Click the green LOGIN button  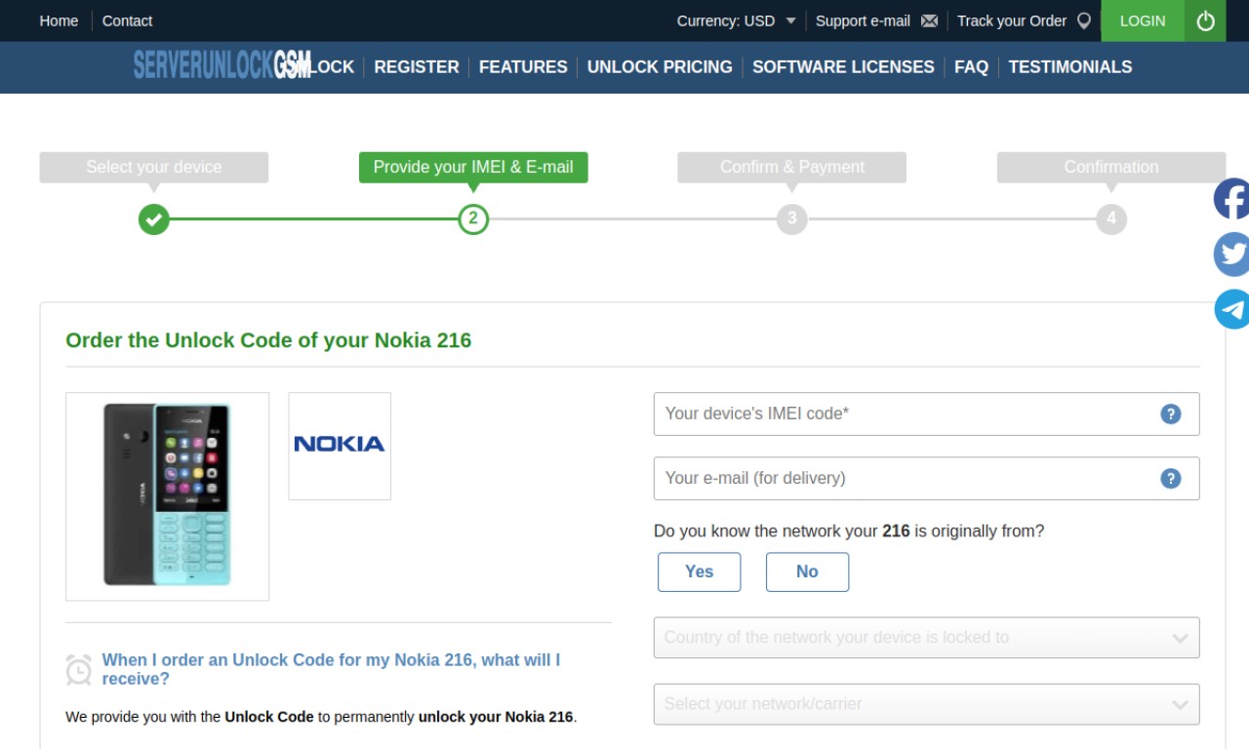click(1143, 20)
